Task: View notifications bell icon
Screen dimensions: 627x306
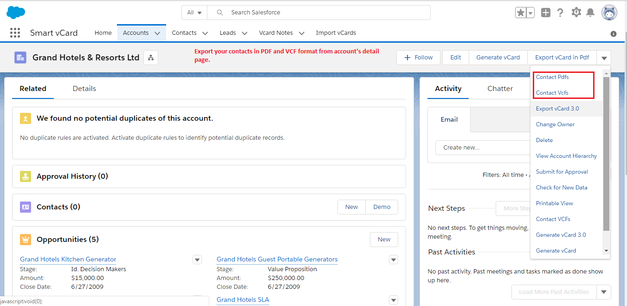Action: tap(590, 13)
